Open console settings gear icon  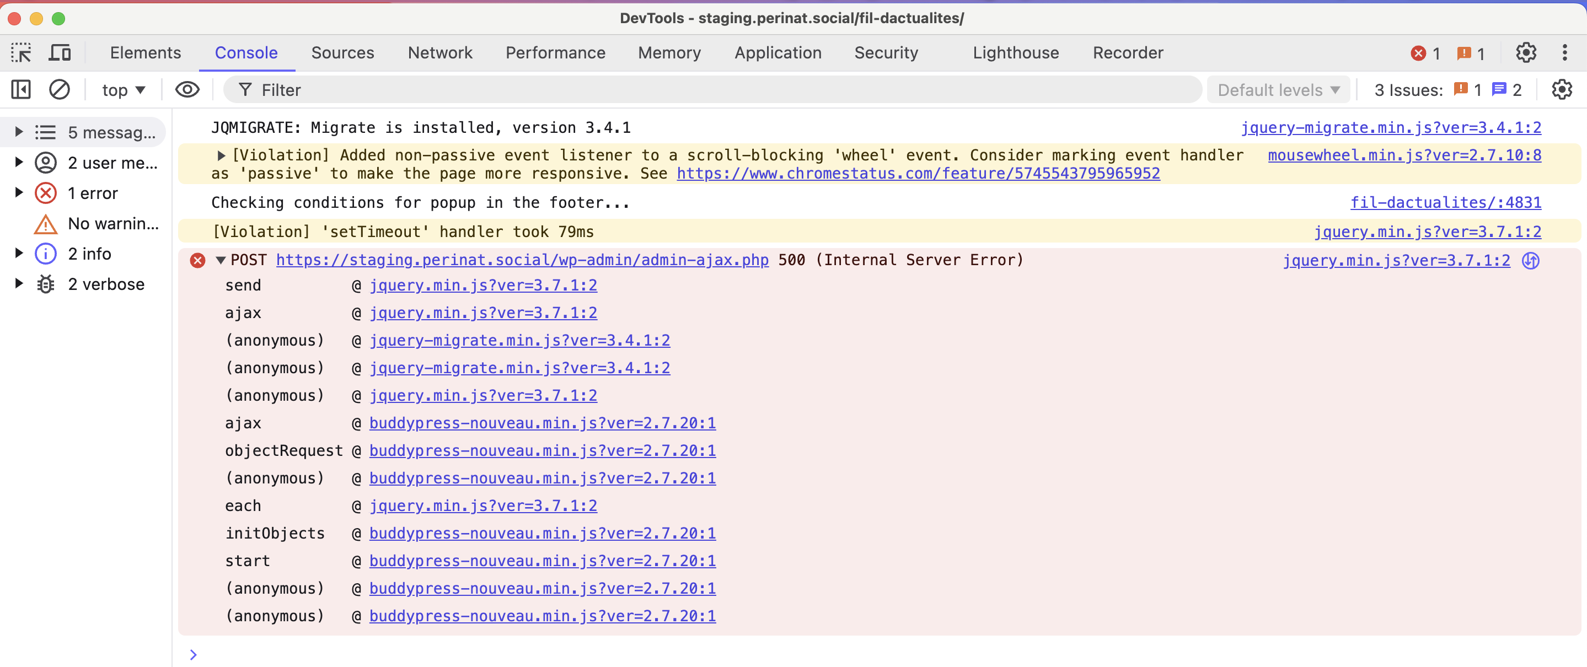coord(1562,90)
